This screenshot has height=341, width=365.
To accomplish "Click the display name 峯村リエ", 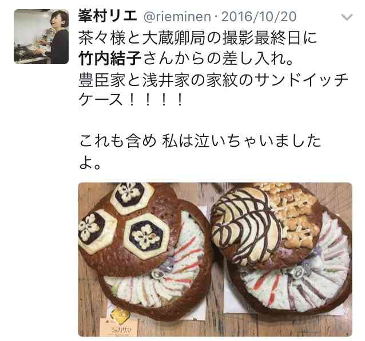I will [108, 16].
